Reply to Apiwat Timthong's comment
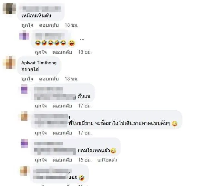224x186 pixels. [49, 79]
